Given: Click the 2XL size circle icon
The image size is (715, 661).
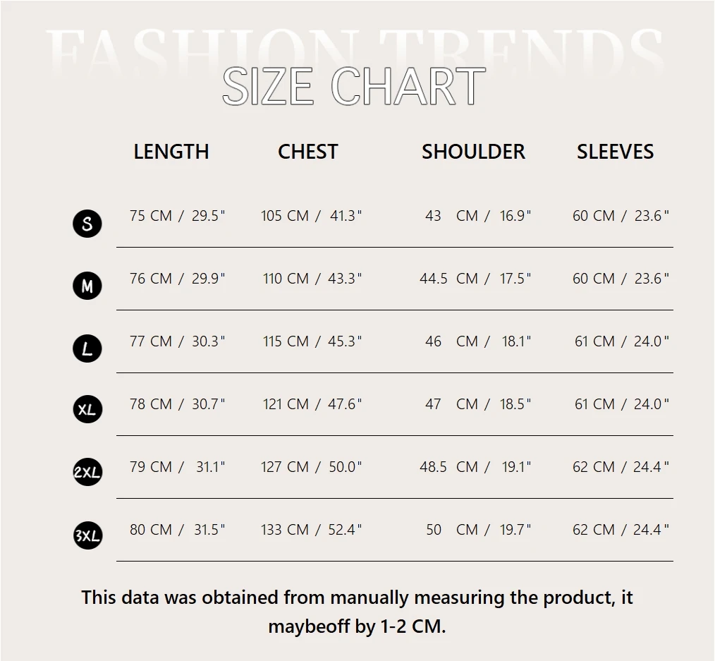Looking at the screenshot, I should pos(87,472).
